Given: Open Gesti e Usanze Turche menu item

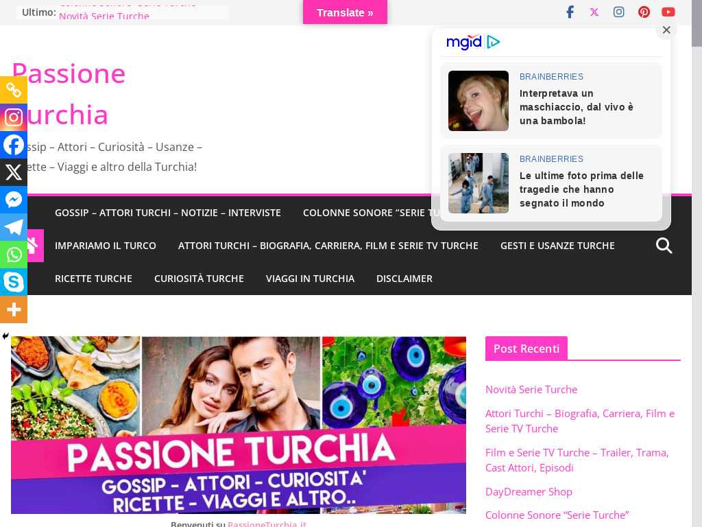Looking at the screenshot, I should (x=557, y=246).
